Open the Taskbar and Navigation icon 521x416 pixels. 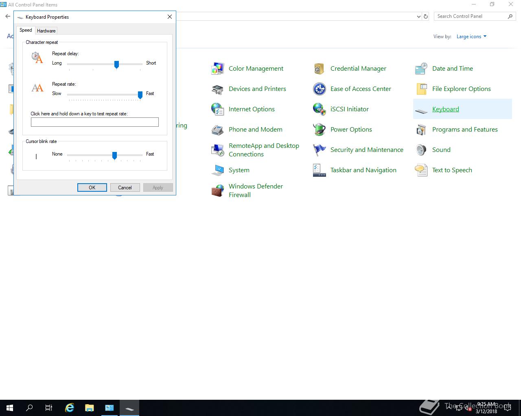[x=319, y=170]
